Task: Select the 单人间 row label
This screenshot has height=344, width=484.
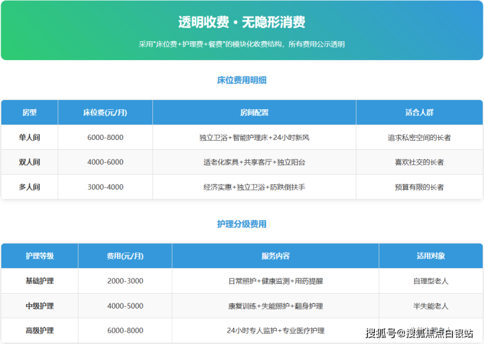Action: [29, 137]
